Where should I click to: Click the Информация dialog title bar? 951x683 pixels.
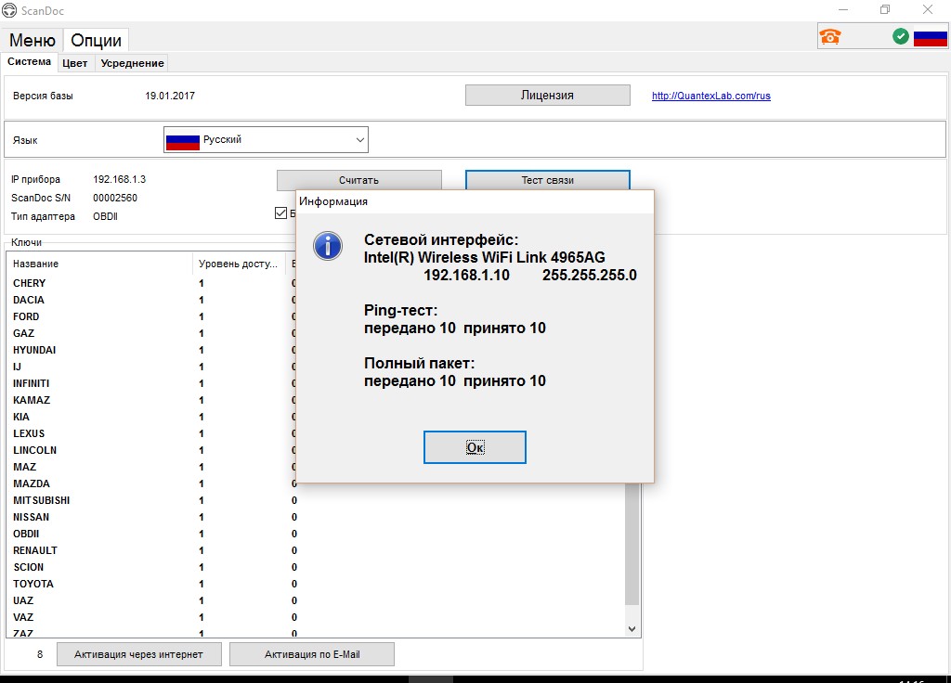coord(475,201)
